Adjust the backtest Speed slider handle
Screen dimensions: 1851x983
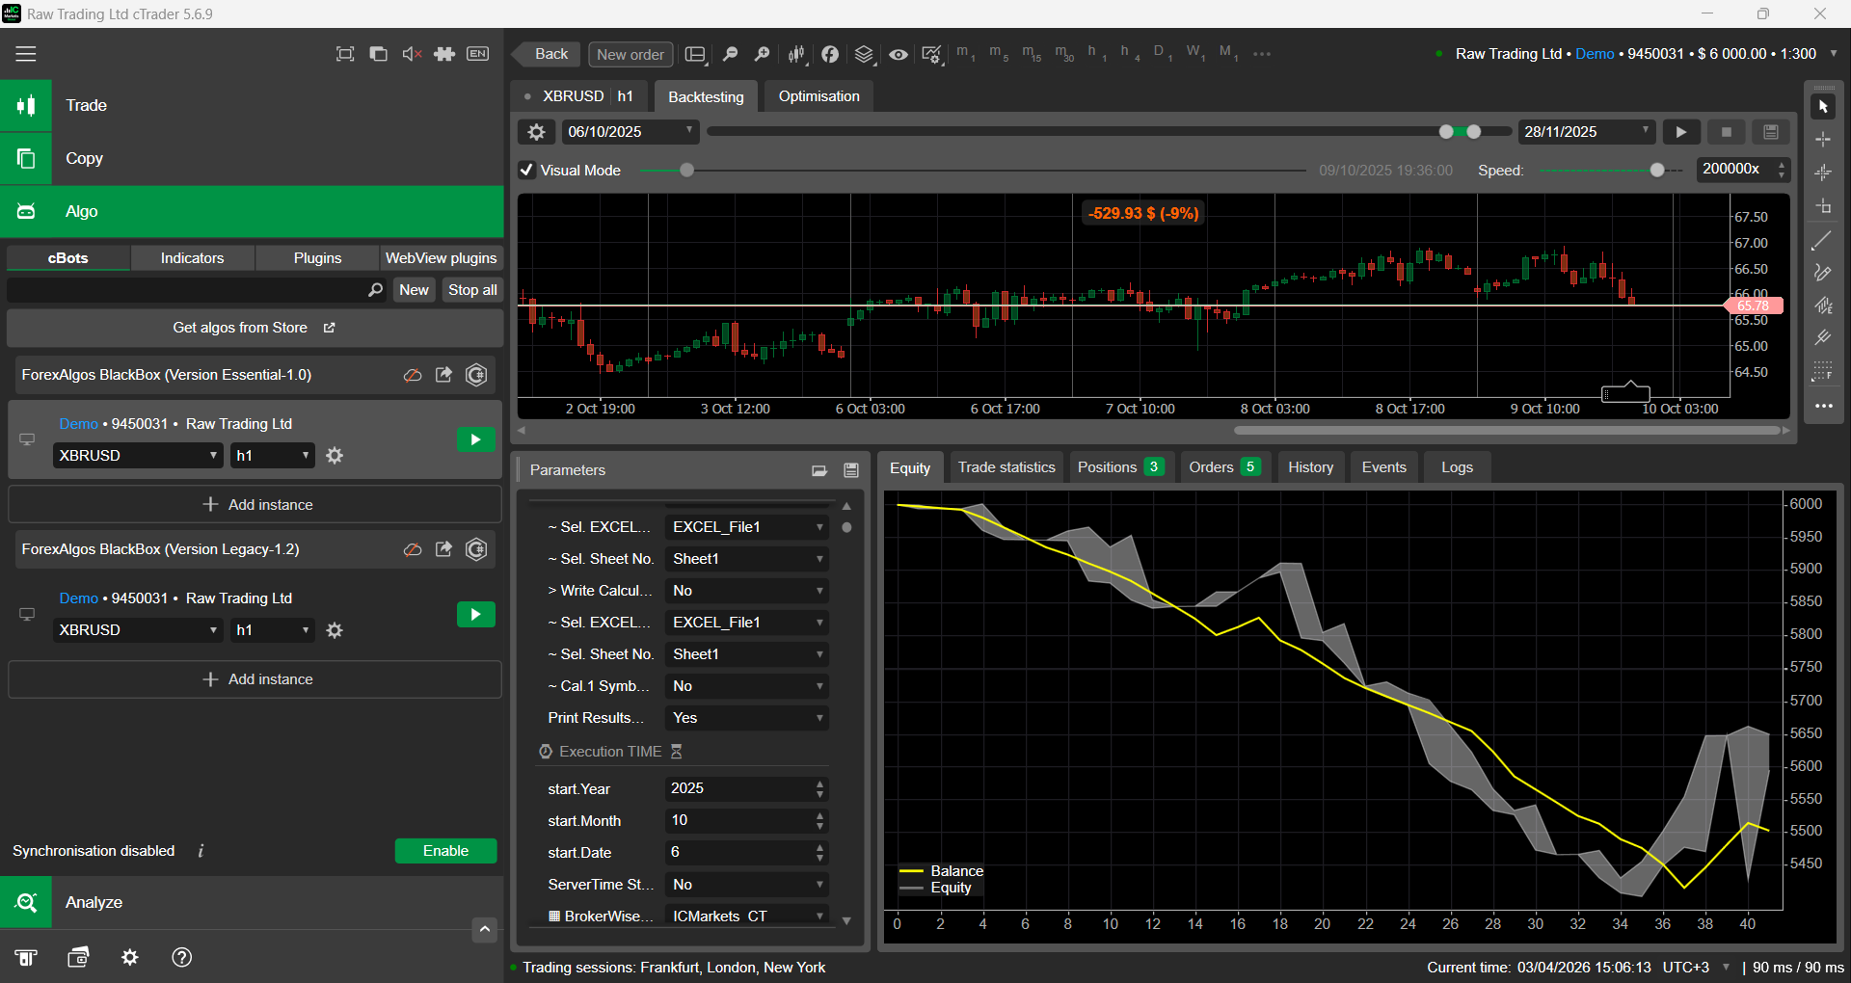click(x=1657, y=171)
